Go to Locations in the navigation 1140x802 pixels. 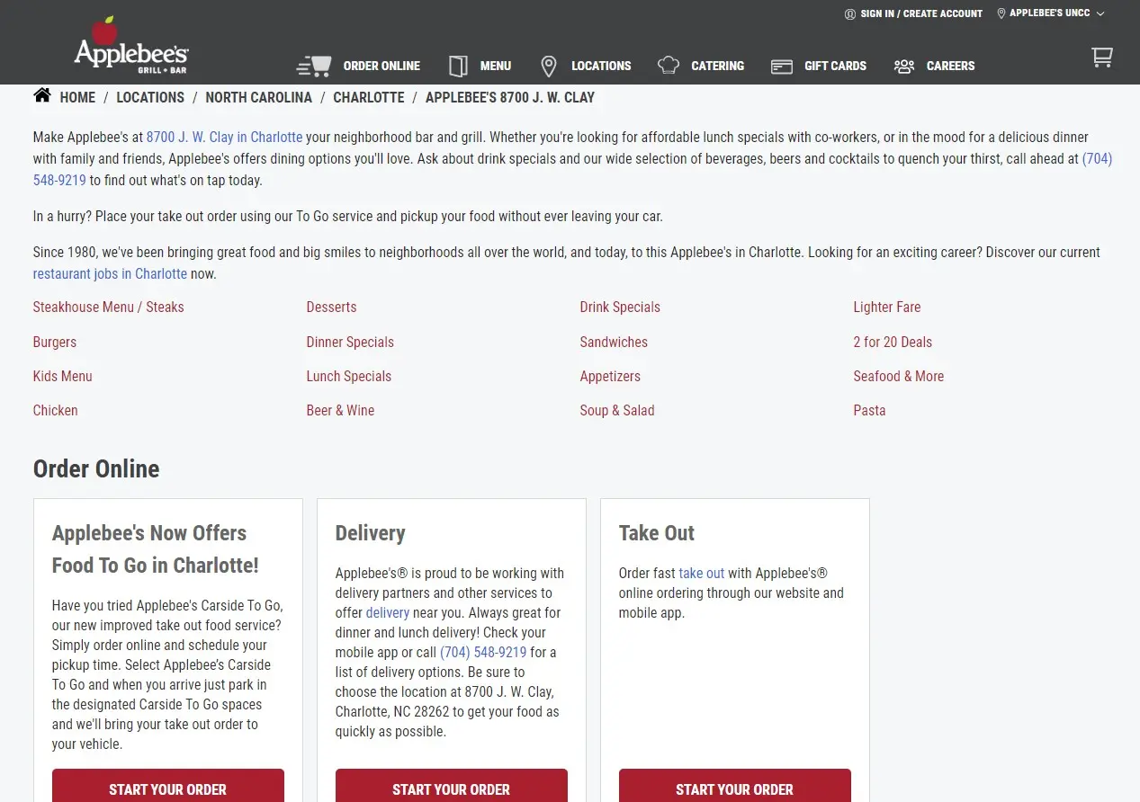[601, 66]
